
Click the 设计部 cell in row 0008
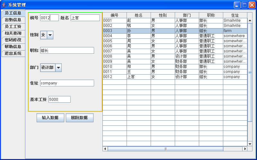[x=187, y=56]
